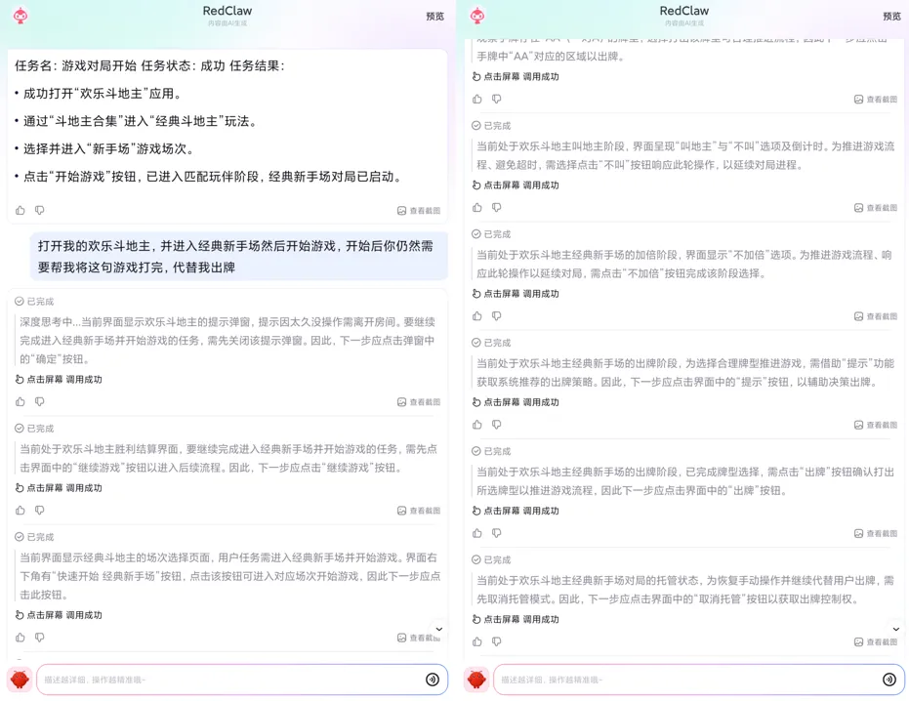This screenshot has width=909, height=701.
Task: View screenshot for the '不加倍' step
Action: click(876, 316)
